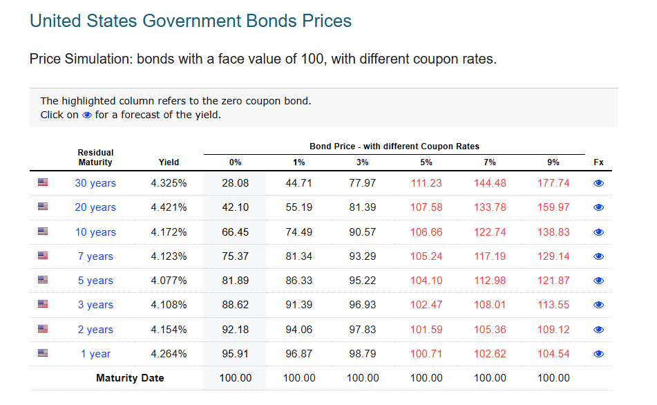Click the eye icon in the instruction text
This screenshot has height=405, width=657.
coord(86,115)
